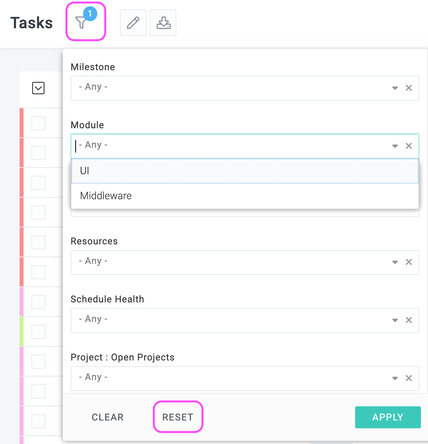Viewport: 428px width, 444px height.
Task: Open the filter funnel icon
Action: [x=81, y=22]
